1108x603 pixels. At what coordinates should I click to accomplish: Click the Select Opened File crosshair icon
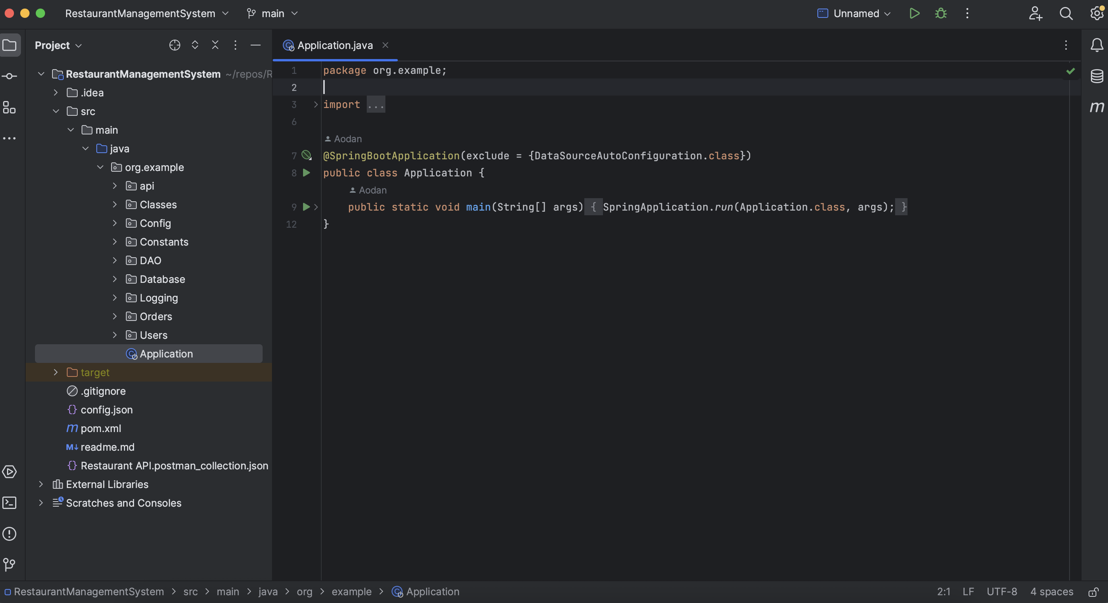coord(175,45)
